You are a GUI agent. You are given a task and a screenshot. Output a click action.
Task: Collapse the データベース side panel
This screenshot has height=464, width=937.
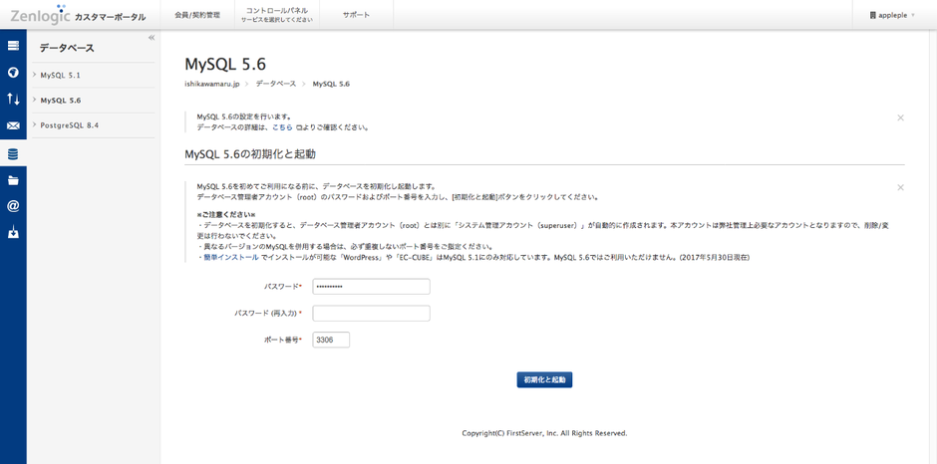152,38
